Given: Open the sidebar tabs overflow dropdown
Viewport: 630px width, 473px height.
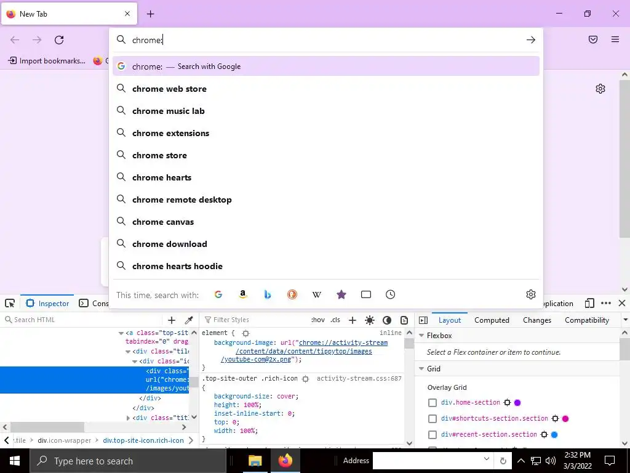Looking at the screenshot, I should coord(625,320).
